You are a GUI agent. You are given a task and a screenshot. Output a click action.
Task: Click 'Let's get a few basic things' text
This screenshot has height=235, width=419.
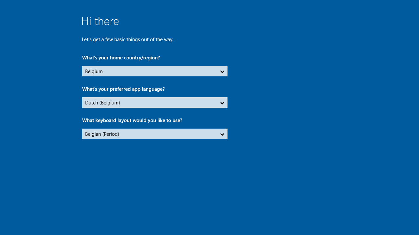(x=128, y=39)
